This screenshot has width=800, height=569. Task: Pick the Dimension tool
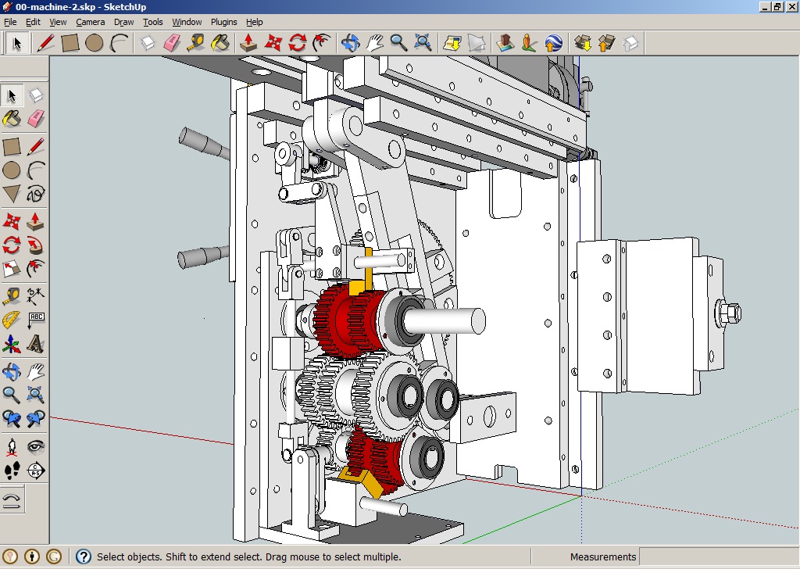35,295
